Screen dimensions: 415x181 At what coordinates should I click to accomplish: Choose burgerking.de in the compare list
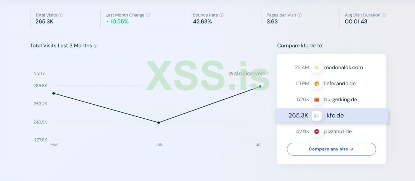pos(340,100)
